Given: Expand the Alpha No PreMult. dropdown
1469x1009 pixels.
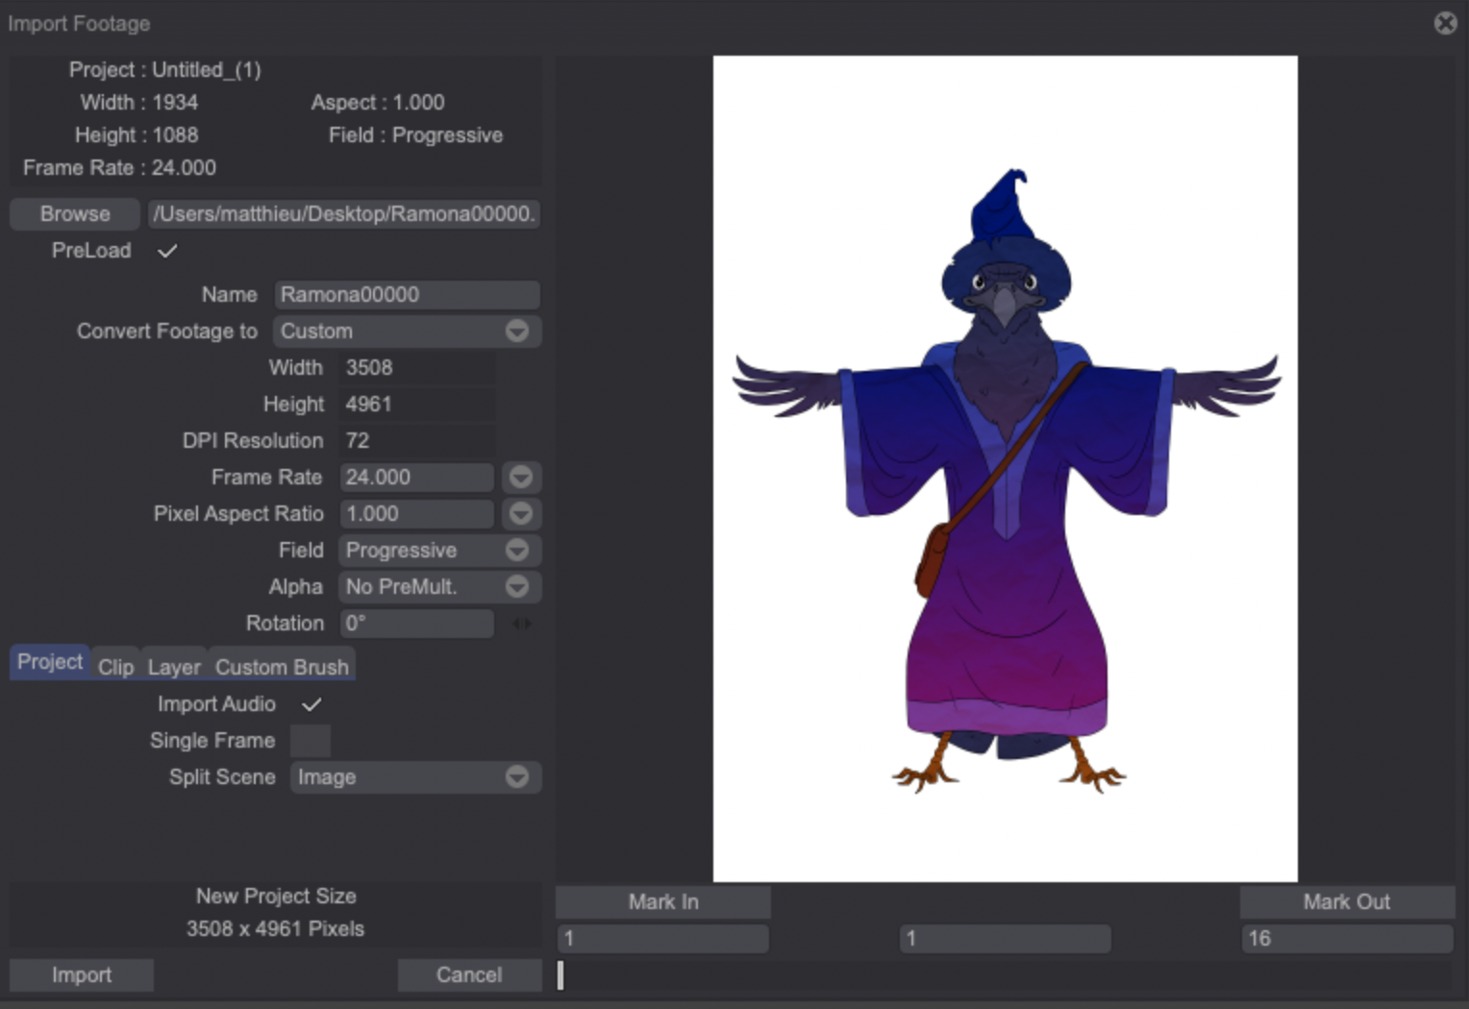Looking at the screenshot, I should pyautogui.click(x=516, y=587).
